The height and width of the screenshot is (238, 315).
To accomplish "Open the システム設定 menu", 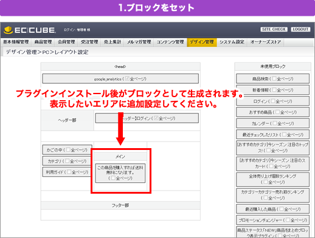I will click(232, 42).
